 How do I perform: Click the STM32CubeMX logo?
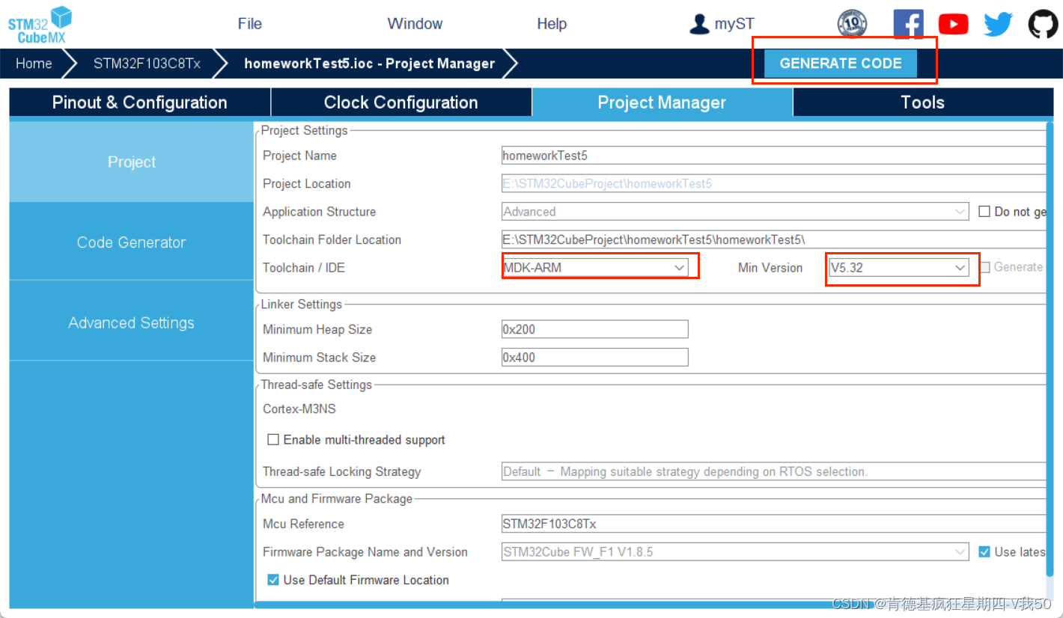(x=40, y=24)
